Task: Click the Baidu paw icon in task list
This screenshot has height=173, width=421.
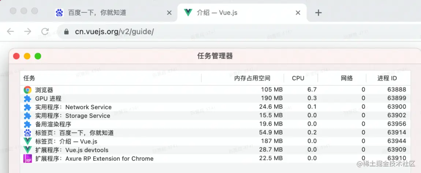Action: [27, 132]
